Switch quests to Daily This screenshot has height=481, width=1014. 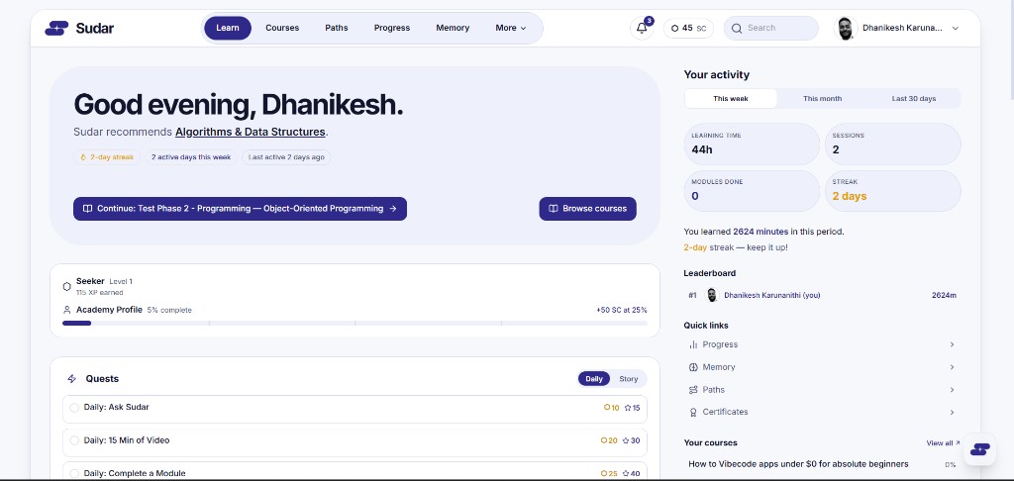594,379
